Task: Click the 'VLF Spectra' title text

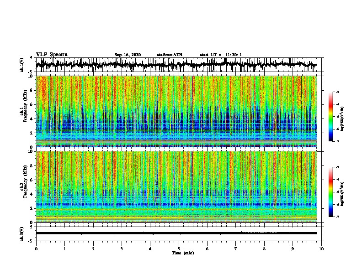Action: (52, 55)
